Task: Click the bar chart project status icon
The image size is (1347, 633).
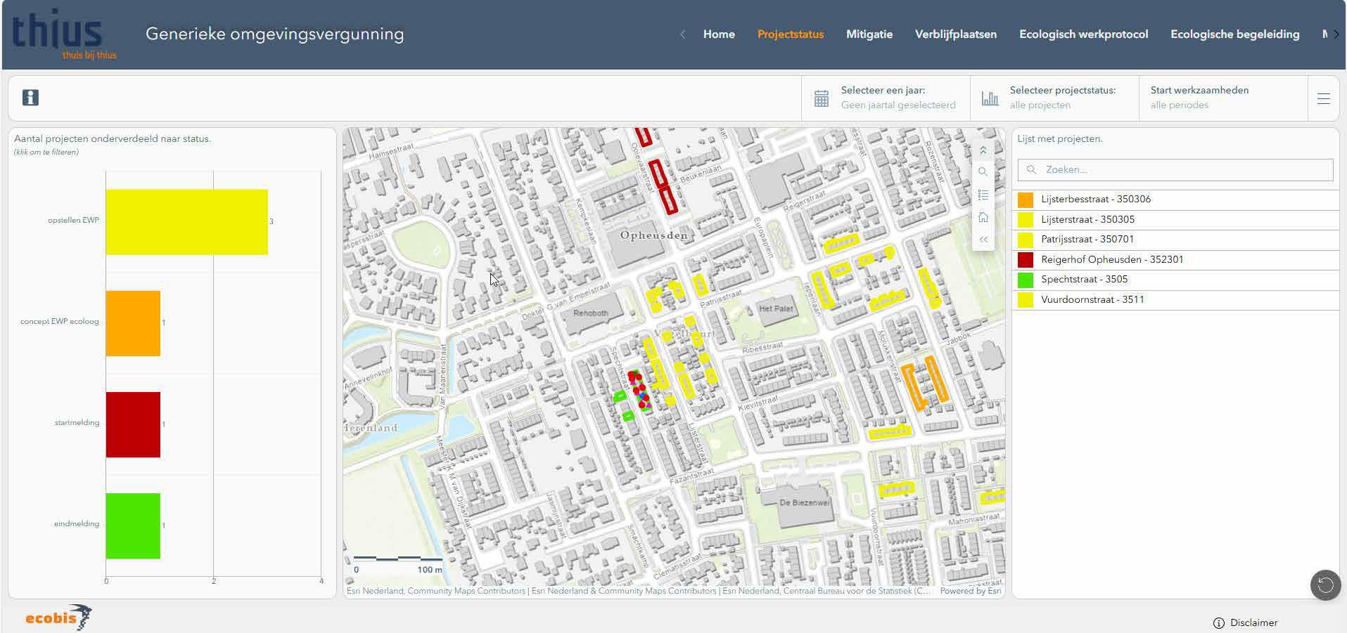Action: click(x=990, y=98)
